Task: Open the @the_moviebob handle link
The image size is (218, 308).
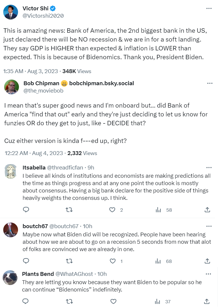Action: click(x=43, y=91)
